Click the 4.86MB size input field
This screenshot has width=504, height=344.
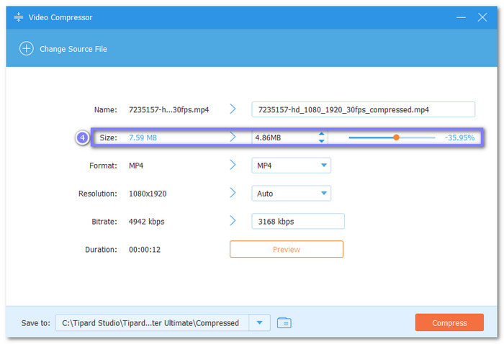tap(282, 137)
